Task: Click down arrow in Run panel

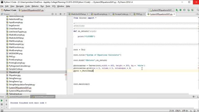Action: click(6, 105)
